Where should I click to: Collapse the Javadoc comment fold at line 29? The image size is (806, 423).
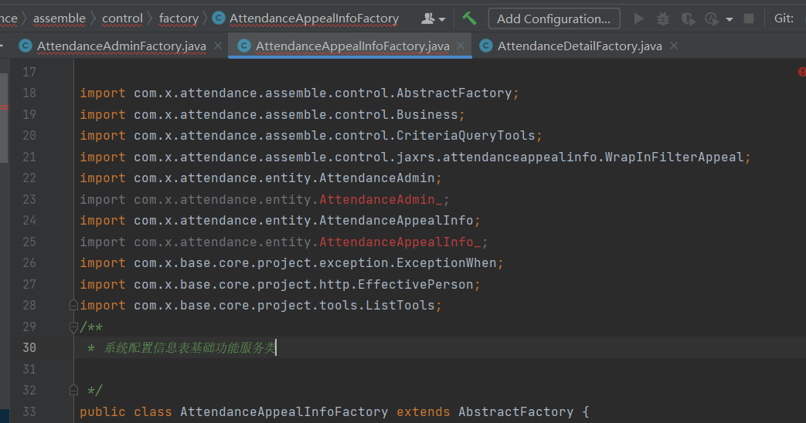(x=73, y=327)
